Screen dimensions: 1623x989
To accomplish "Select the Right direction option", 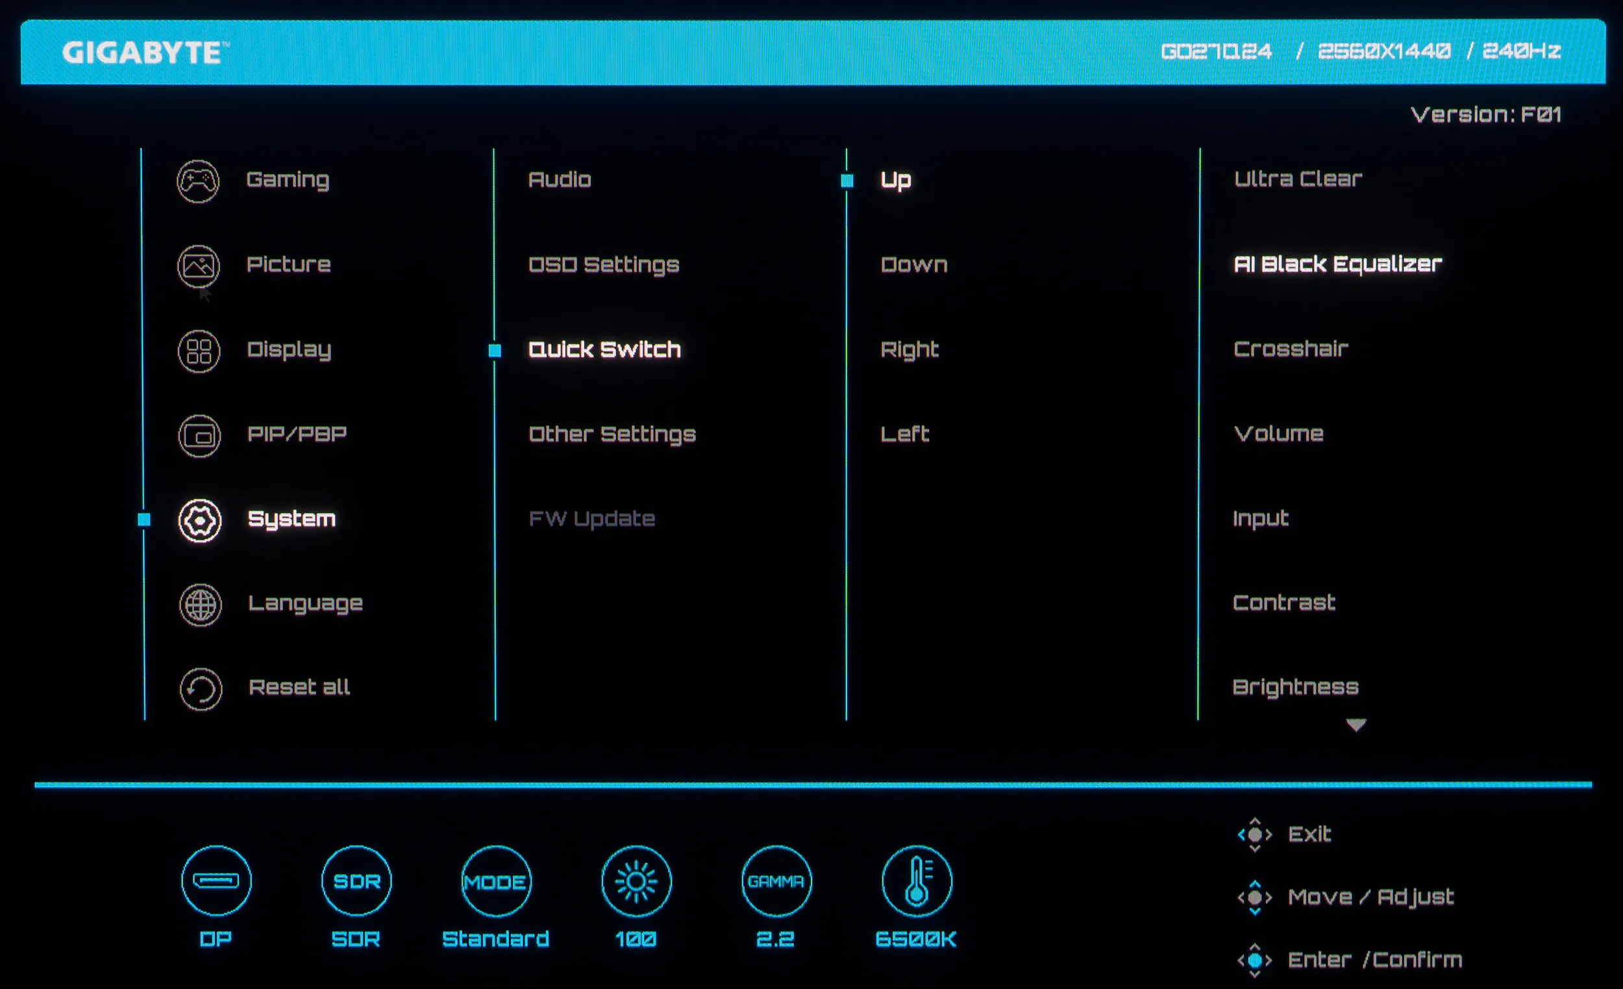I will click(x=909, y=349).
